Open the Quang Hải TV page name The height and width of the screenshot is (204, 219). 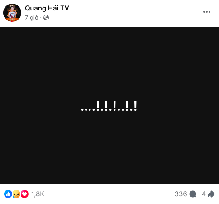pos(47,8)
